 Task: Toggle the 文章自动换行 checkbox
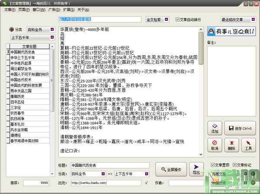pos(178,20)
